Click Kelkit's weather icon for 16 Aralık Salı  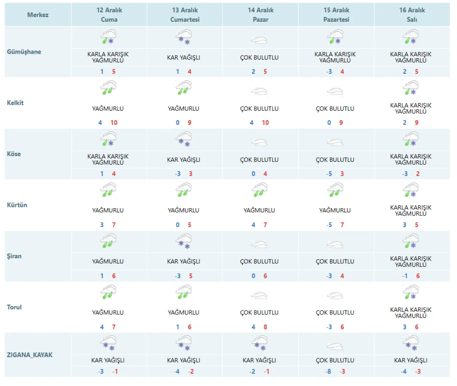pyautogui.click(x=411, y=88)
